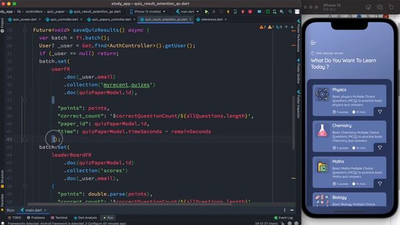Toggle the Flutter Inspector side panel
400x225 pixels.
point(299,104)
